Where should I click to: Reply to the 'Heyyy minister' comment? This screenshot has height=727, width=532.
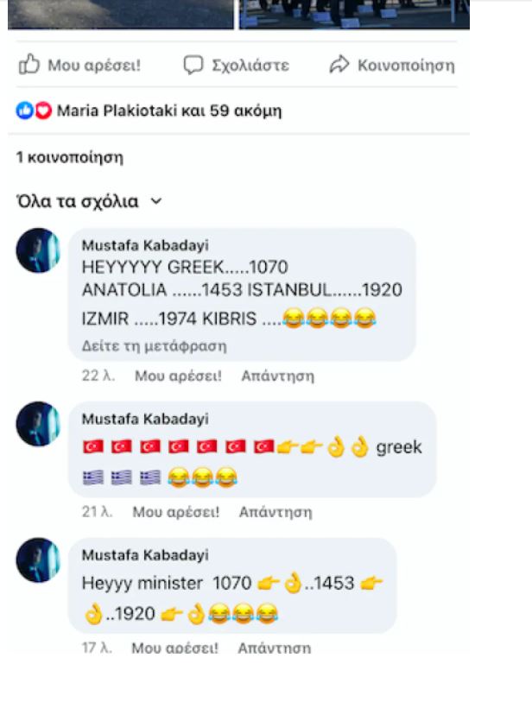(x=274, y=648)
